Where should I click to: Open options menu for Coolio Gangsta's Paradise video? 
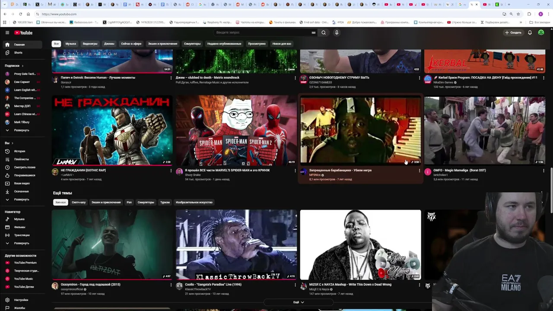coord(295,285)
